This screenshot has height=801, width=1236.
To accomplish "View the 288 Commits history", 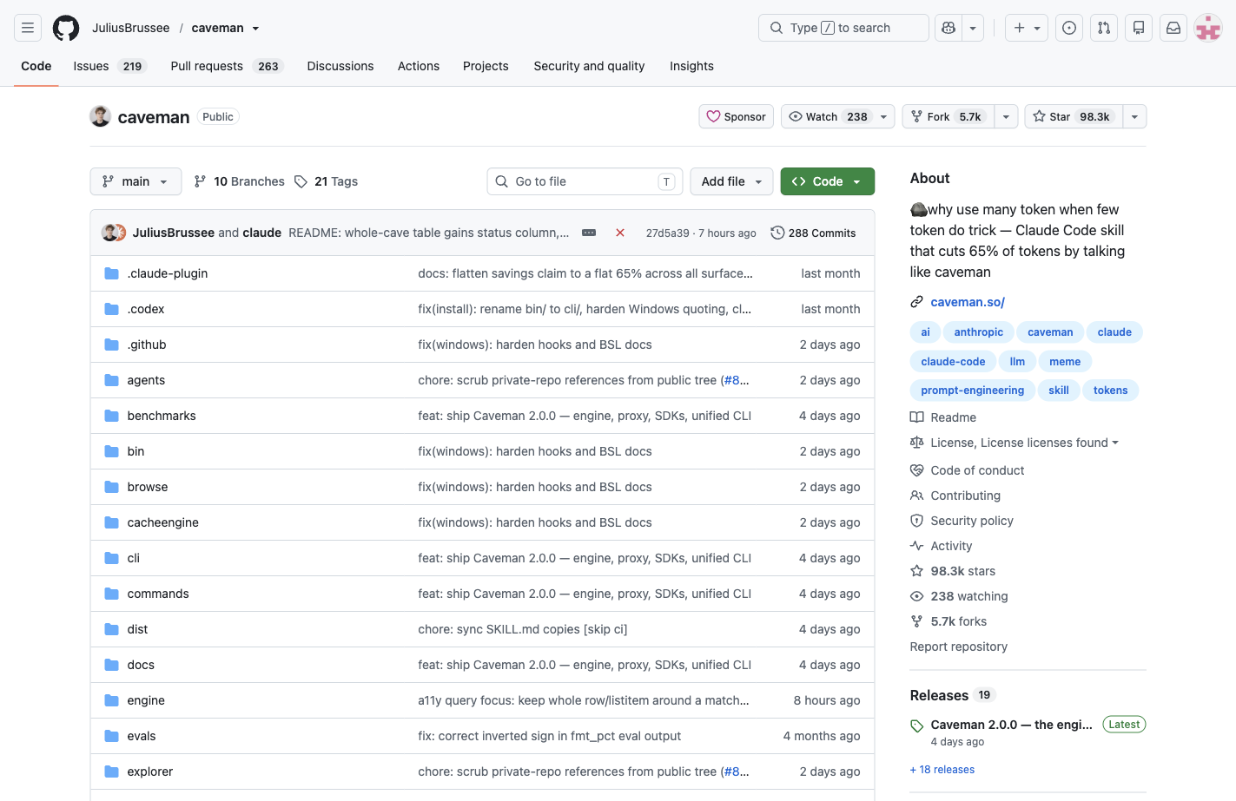I will [813, 233].
